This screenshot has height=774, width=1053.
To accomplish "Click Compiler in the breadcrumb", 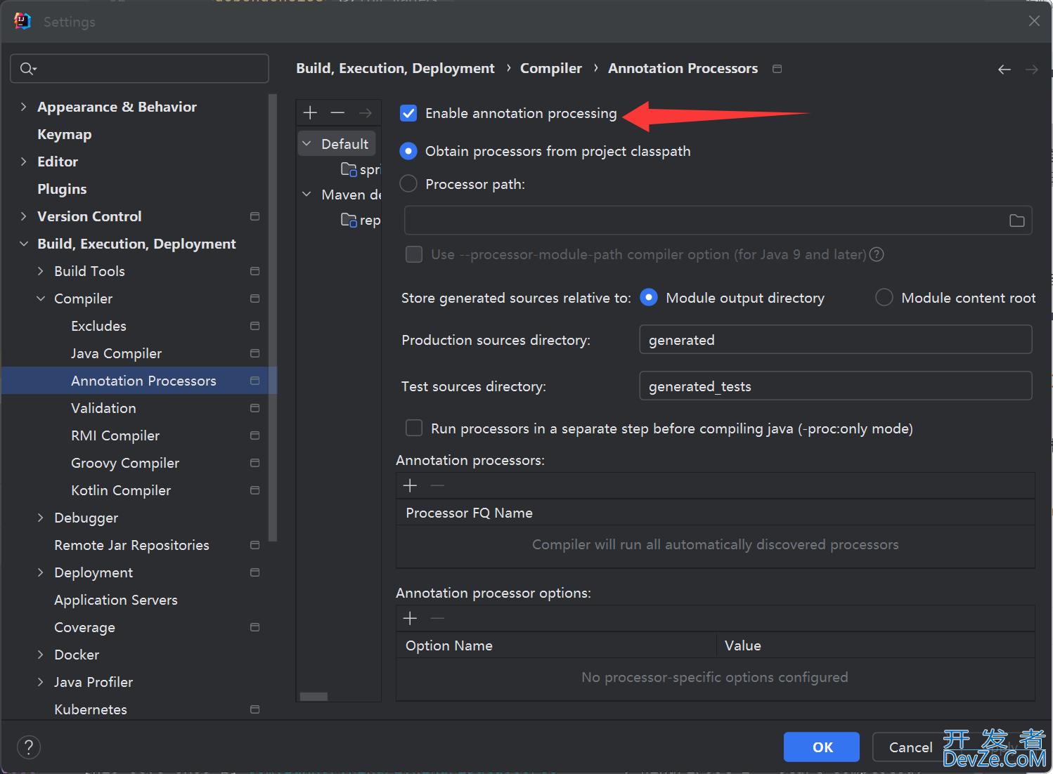I will click(x=551, y=68).
